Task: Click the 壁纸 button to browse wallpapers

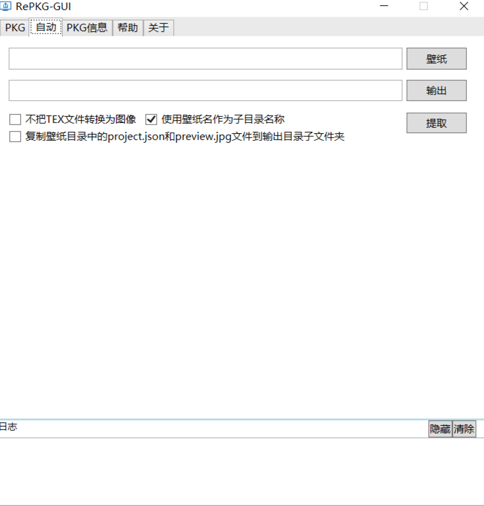Action: (436, 58)
